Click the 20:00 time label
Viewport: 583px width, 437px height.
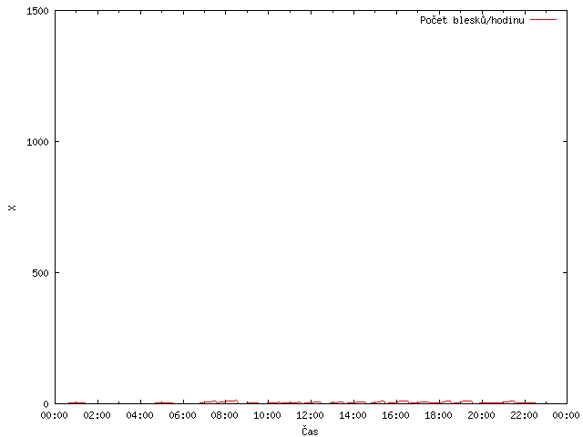pos(481,415)
